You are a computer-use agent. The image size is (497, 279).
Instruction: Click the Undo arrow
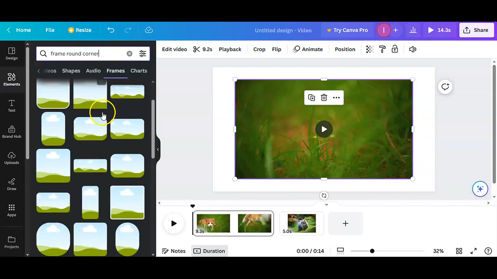111,30
